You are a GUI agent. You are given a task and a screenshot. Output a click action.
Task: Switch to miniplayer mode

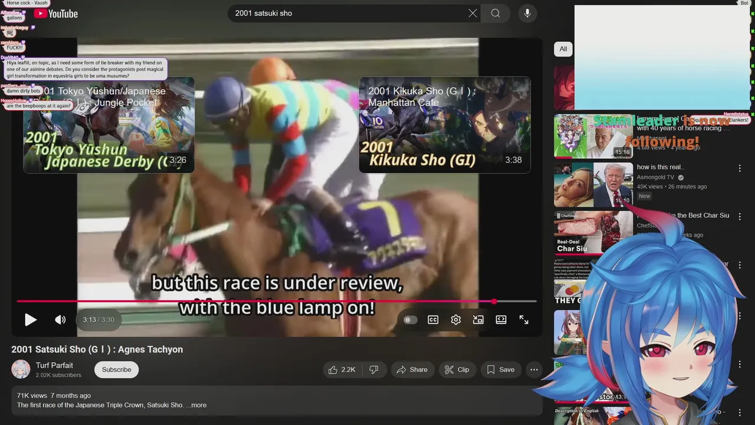pos(478,320)
